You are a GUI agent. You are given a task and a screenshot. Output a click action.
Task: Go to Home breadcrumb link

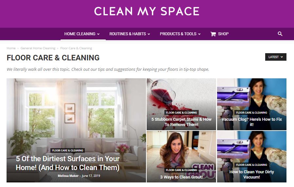(11, 48)
